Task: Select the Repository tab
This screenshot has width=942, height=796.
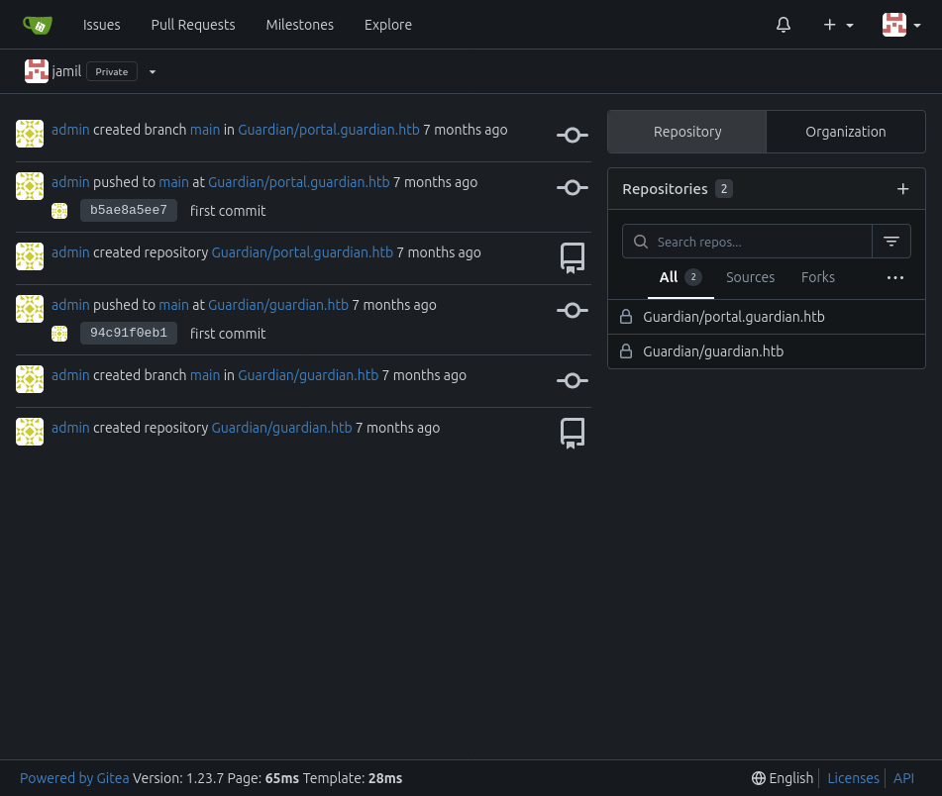Action: (x=687, y=132)
